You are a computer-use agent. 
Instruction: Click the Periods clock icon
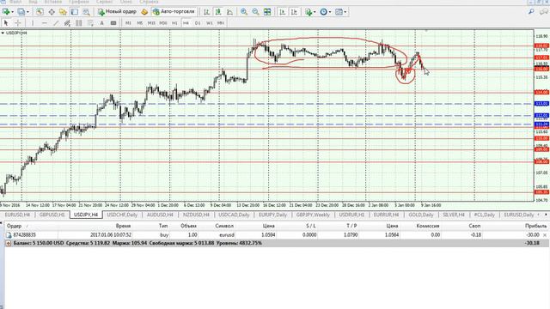[x=323, y=12]
